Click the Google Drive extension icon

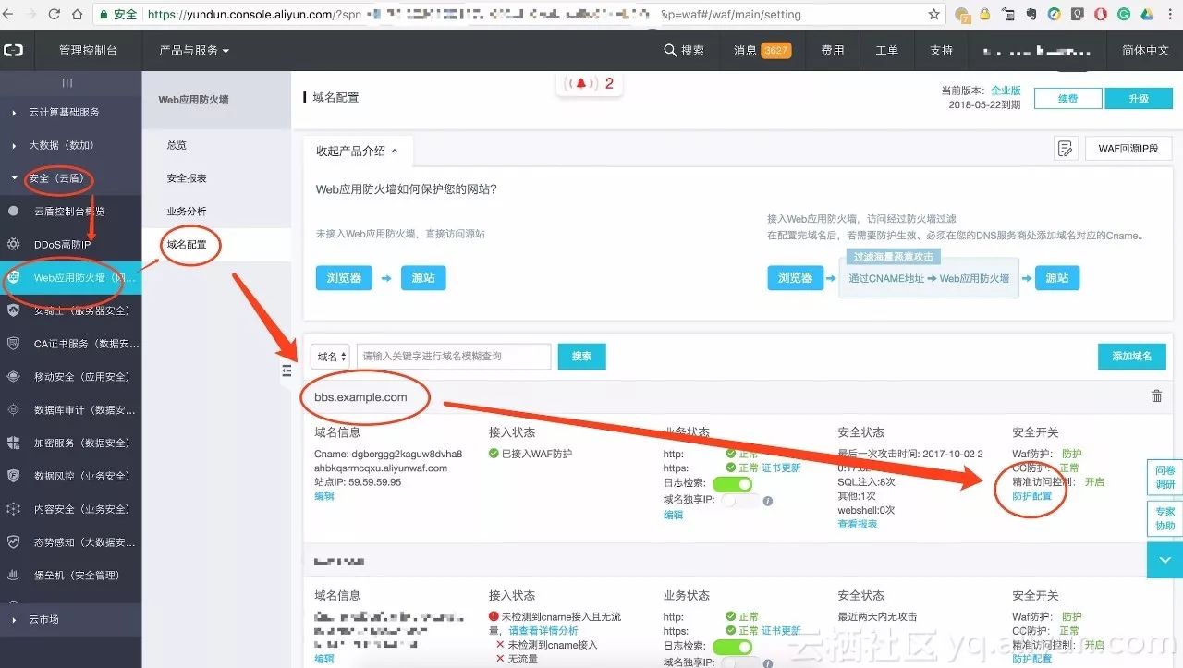tap(1145, 15)
